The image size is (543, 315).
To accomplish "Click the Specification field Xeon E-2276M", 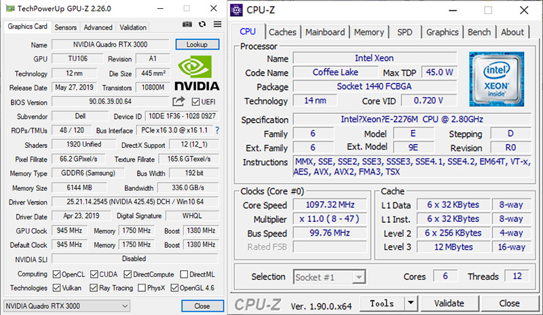I will (412, 119).
